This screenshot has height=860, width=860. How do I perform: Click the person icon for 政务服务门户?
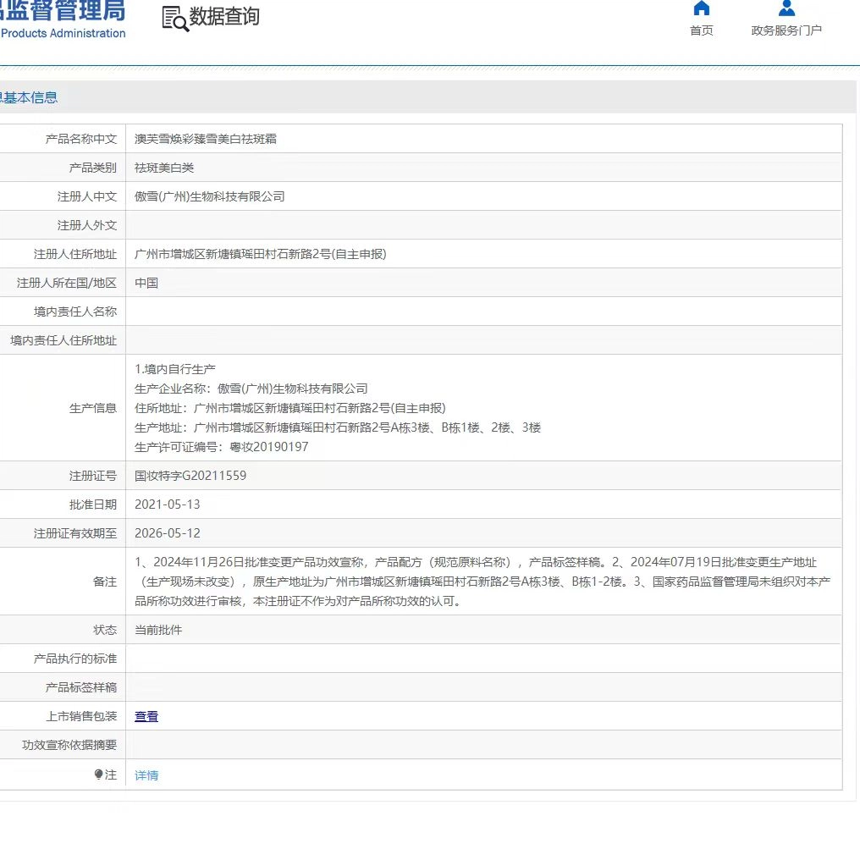point(786,8)
